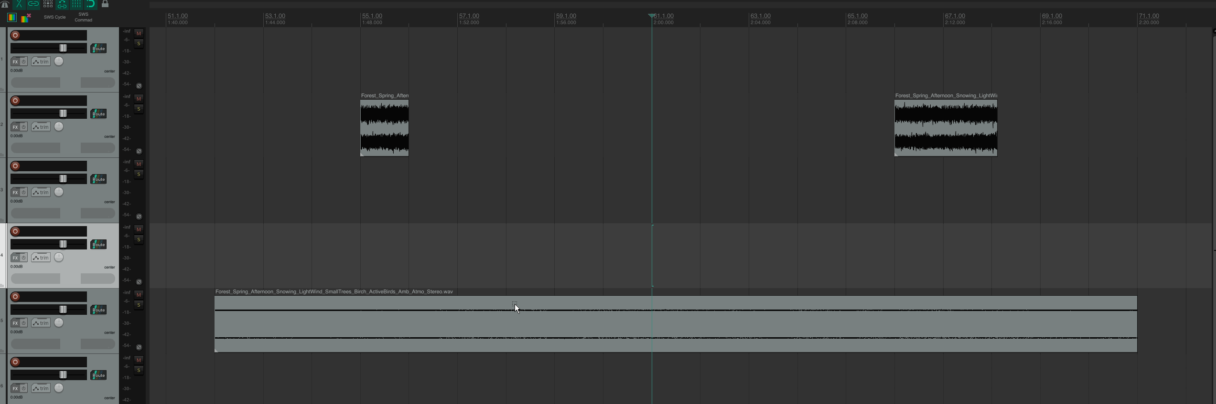The image size is (1216, 404).
Task: Mute track 2
Action: point(139,99)
